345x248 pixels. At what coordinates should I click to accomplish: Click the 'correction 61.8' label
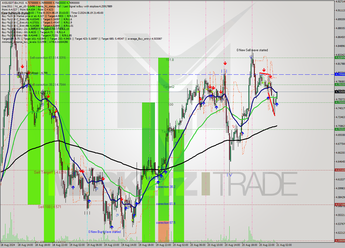(166, 204)
